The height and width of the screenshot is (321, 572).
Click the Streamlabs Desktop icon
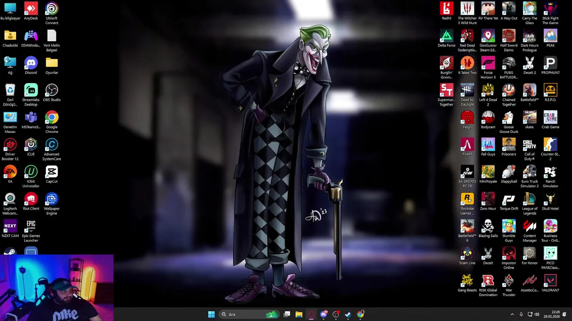31,95
